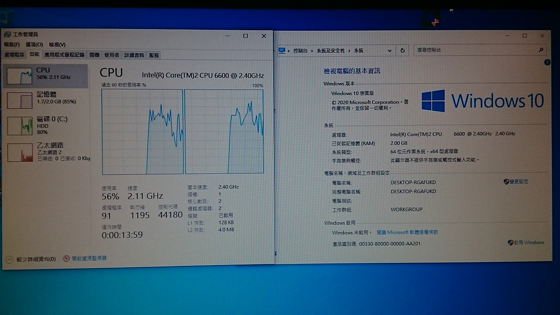Viewport: 560px width, 315px height.
Task: Switch to the 詳細資料 tab
Action: click(x=134, y=55)
